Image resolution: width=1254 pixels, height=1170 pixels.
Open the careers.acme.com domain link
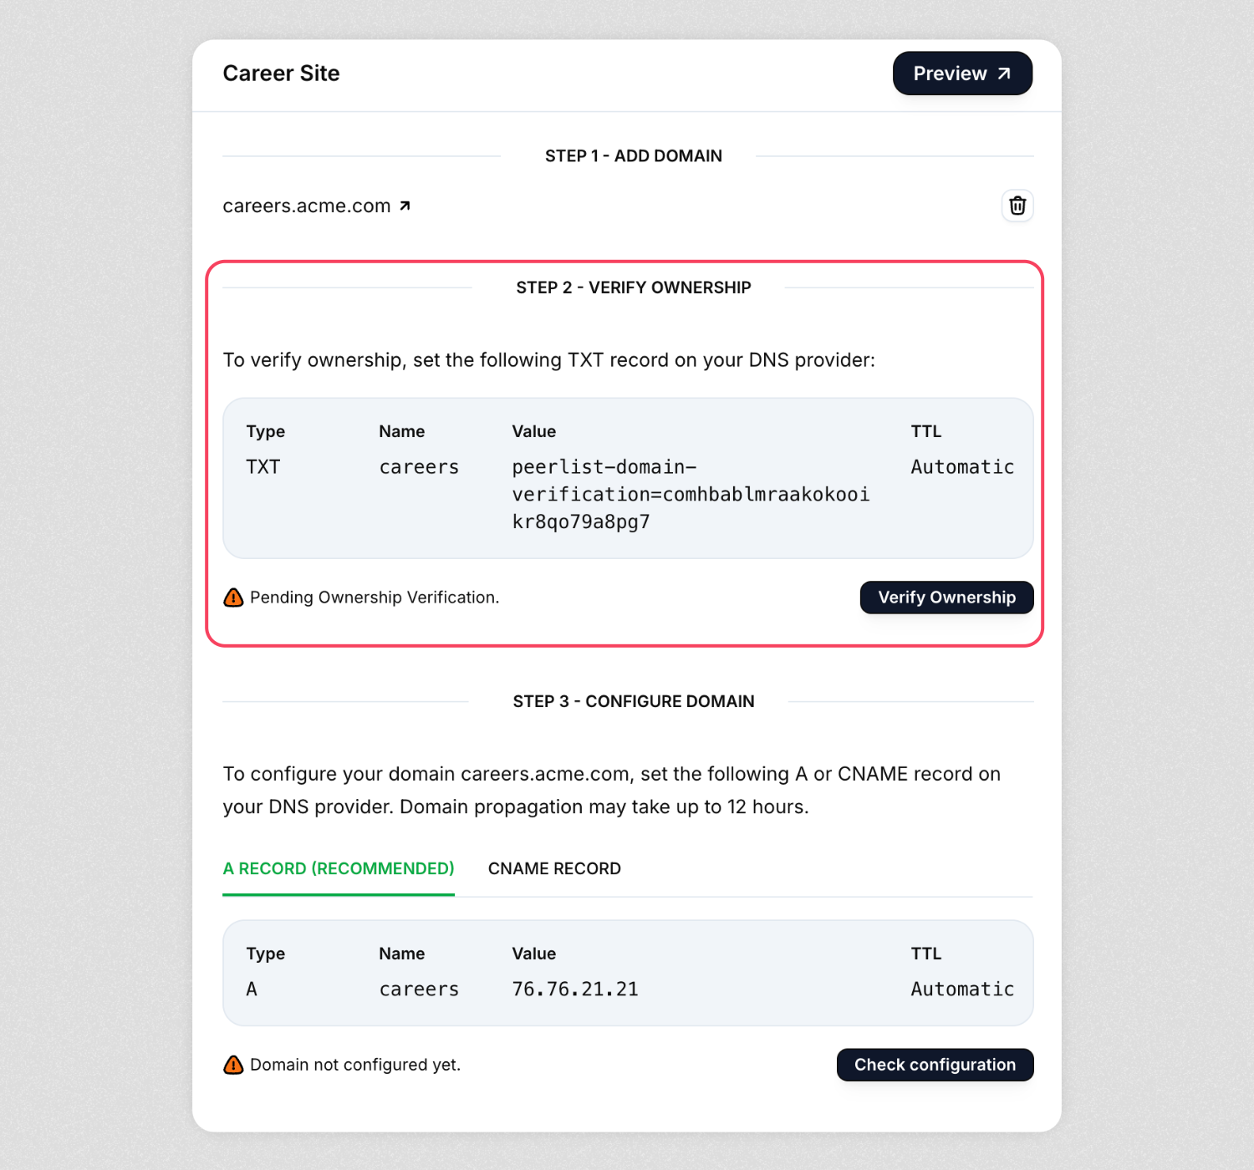pos(307,206)
